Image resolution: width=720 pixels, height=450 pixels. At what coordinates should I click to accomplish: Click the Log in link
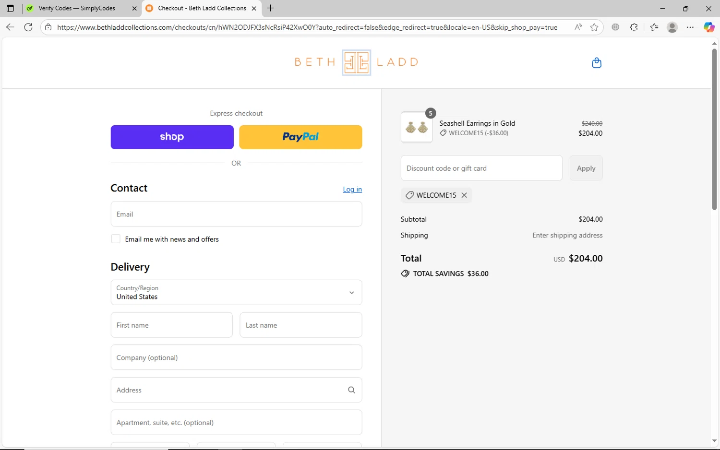[x=352, y=189]
